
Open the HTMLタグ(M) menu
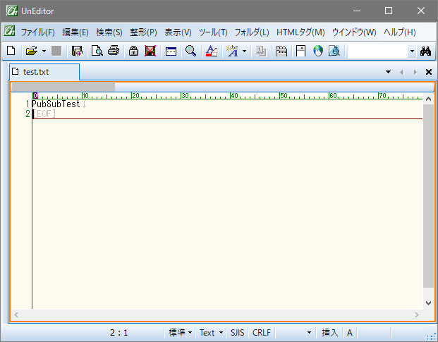[300, 32]
